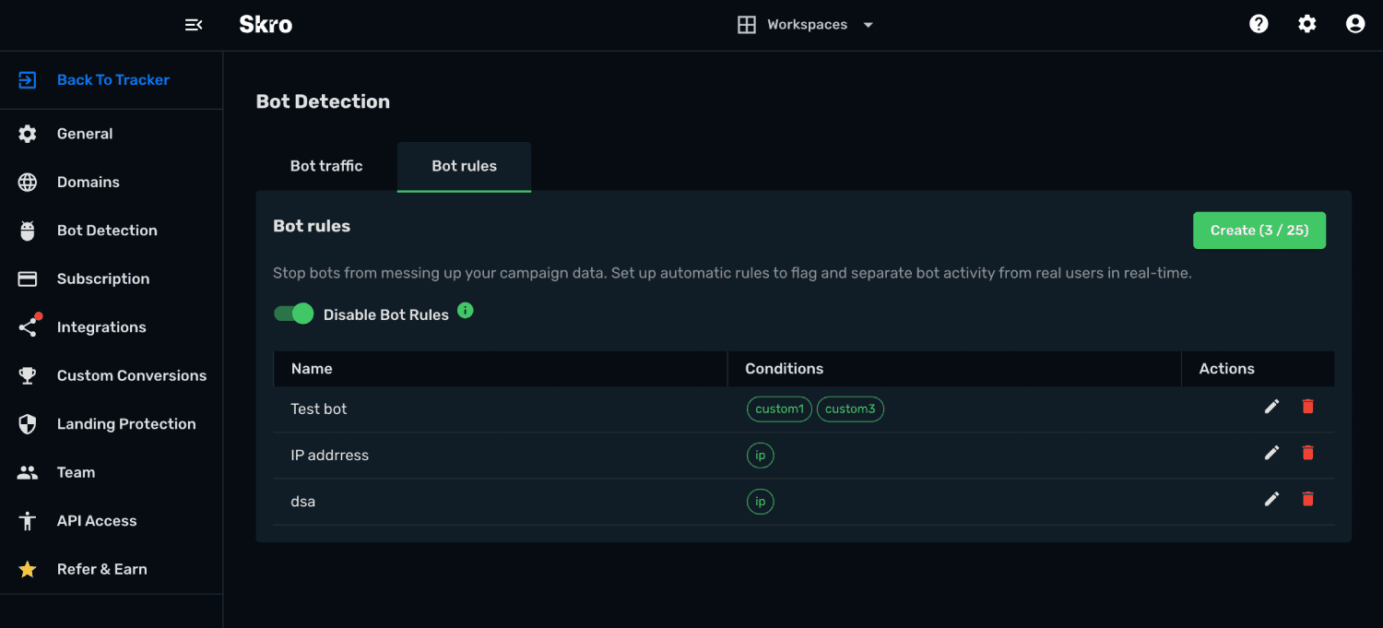Click the Disable Bot Rules label
1383x628 pixels.
click(x=385, y=314)
